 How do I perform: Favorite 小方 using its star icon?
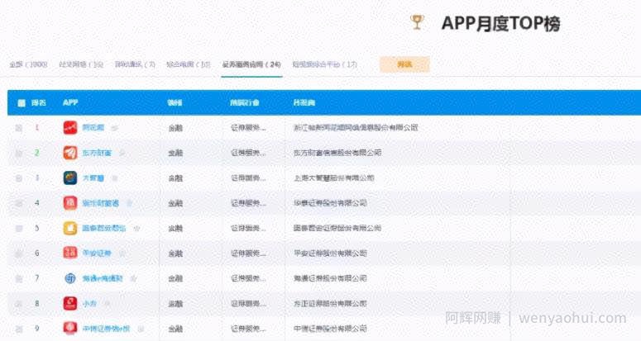[x=107, y=304]
